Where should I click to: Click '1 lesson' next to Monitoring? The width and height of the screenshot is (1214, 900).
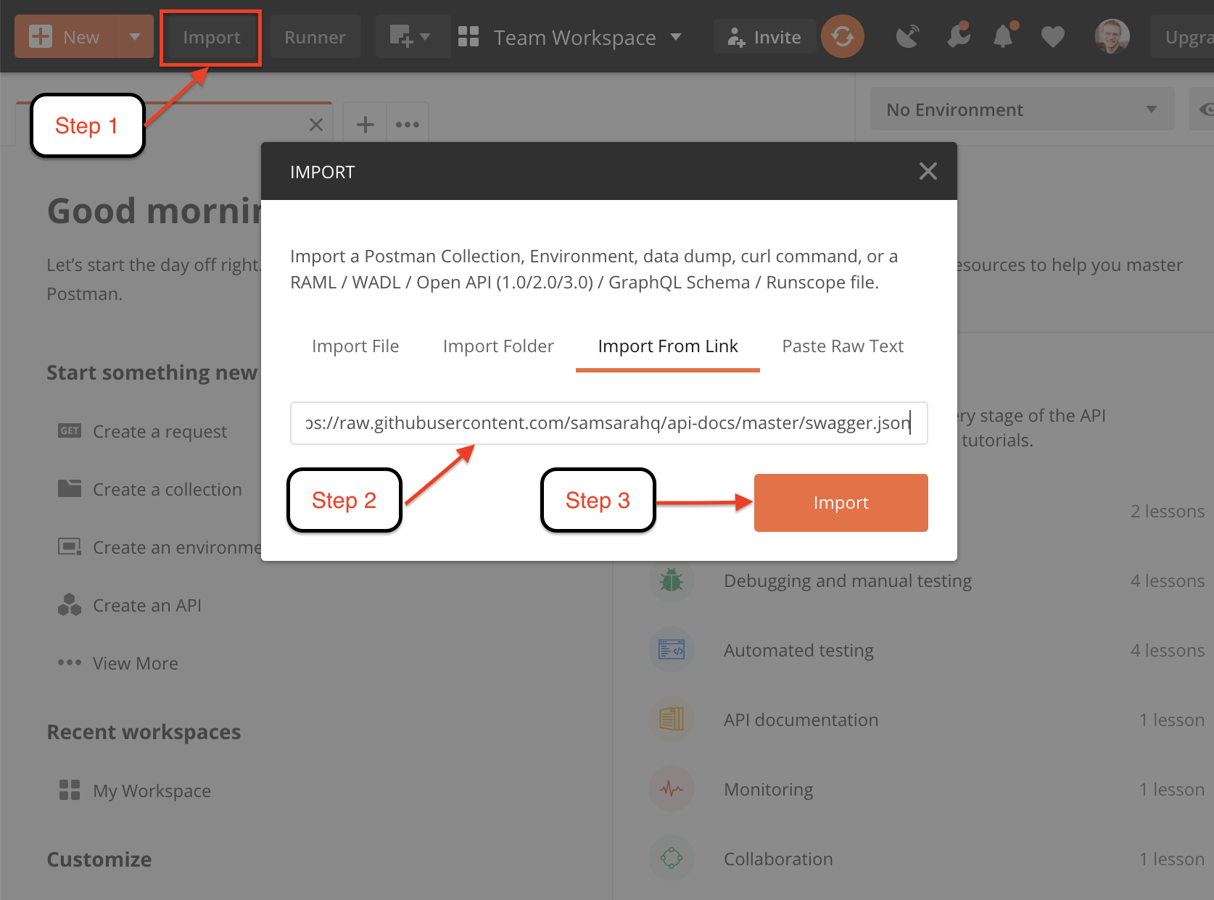point(1172,790)
